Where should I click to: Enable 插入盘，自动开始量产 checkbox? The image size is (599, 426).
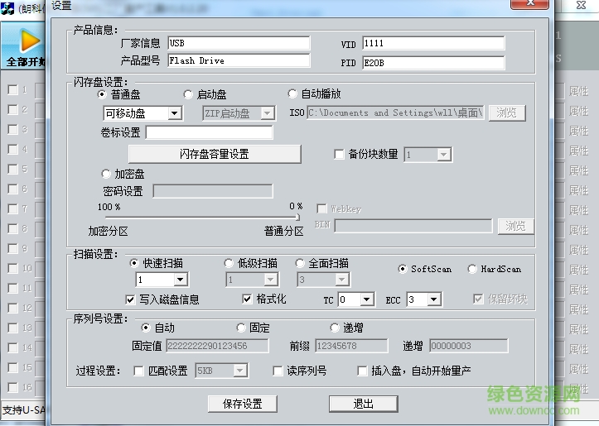(362, 371)
